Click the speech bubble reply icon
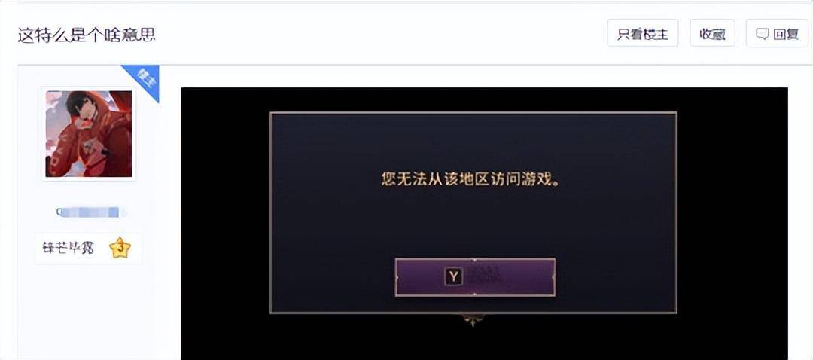 pyautogui.click(x=762, y=34)
